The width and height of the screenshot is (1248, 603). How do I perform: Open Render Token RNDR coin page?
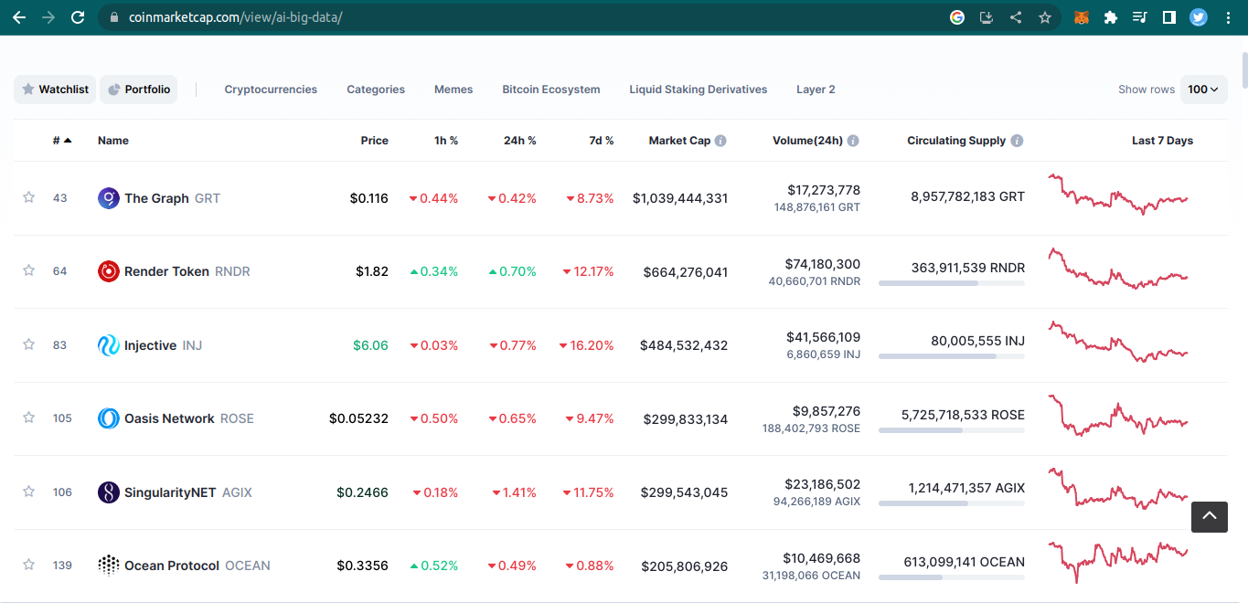point(187,271)
